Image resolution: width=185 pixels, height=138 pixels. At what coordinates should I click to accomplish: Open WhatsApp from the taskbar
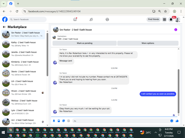pyautogui.click(x=37, y=135)
